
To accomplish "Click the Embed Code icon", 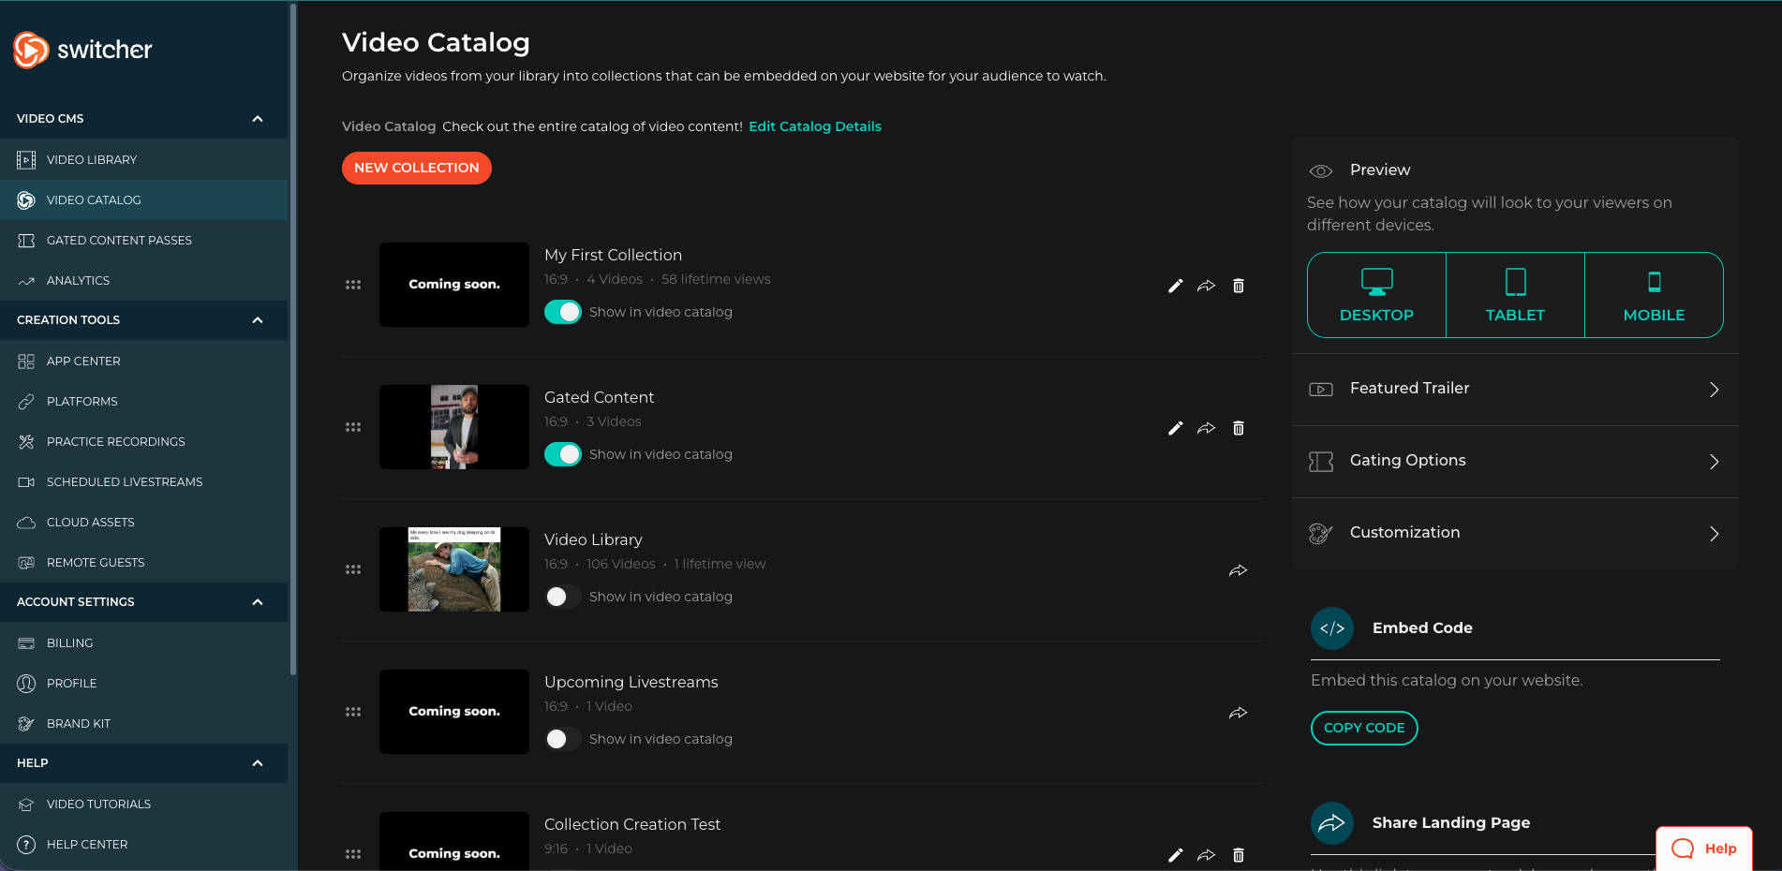I will (x=1332, y=628).
